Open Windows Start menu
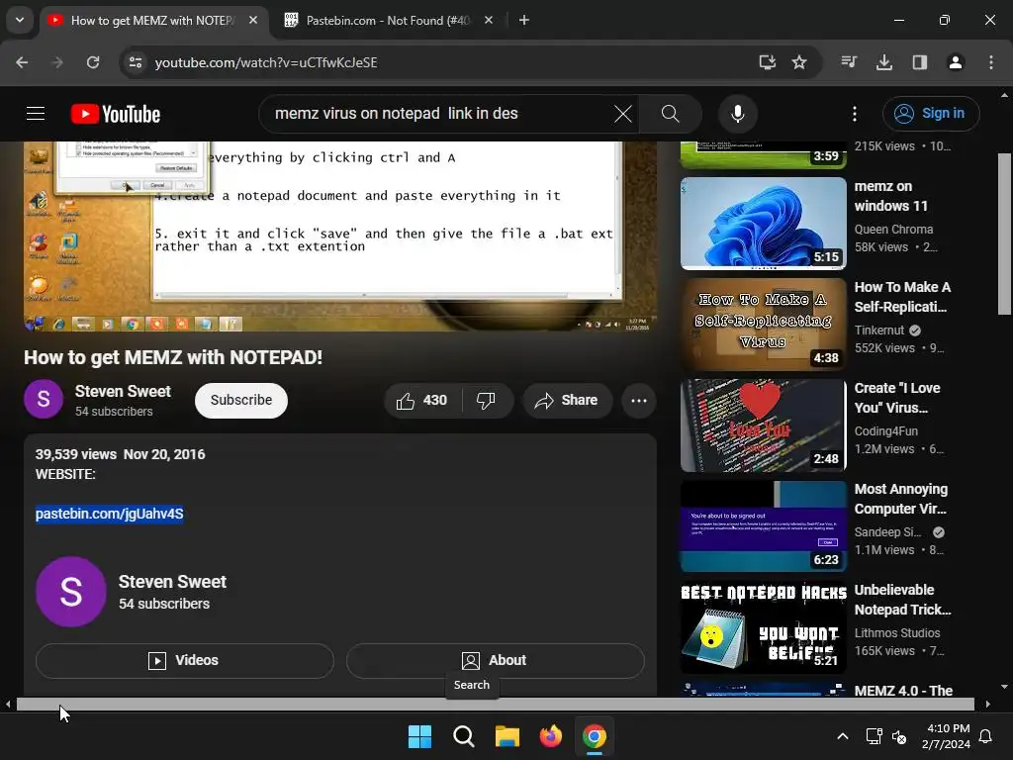 point(419,736)
